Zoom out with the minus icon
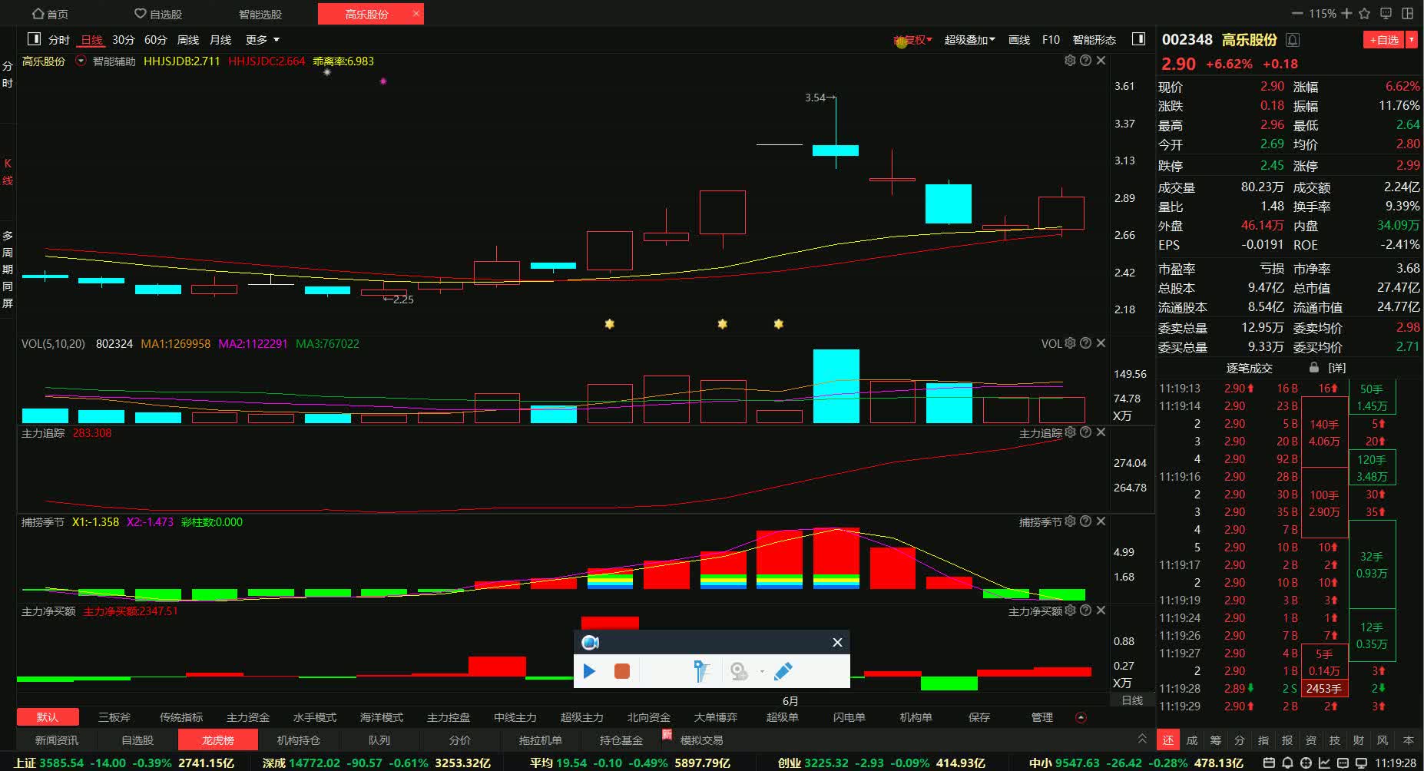This screenshot has height=771, width=1424. [x=1297, y=14]
